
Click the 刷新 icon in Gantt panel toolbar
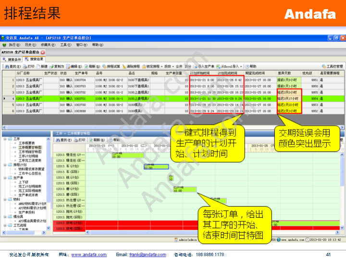91,140
